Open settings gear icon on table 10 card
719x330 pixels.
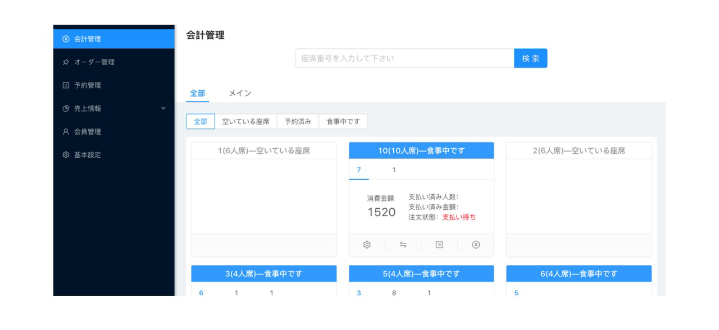[x=367, y=245]
